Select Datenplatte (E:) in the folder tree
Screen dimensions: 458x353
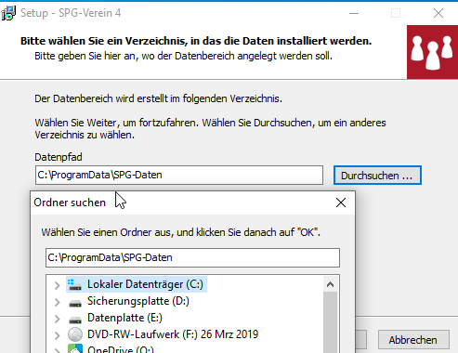pyautogui.click(x=124, y=318)
